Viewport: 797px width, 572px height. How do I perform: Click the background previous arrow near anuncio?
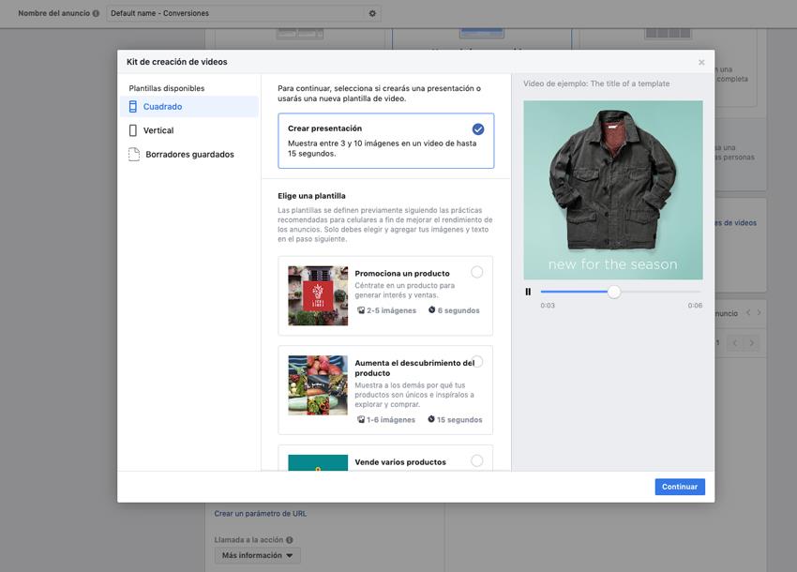coord(748,312)
